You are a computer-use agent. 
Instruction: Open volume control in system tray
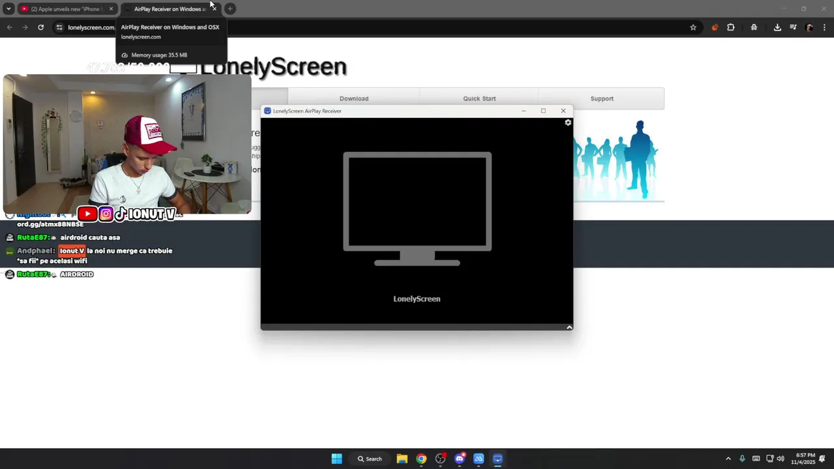coord(781,459)
